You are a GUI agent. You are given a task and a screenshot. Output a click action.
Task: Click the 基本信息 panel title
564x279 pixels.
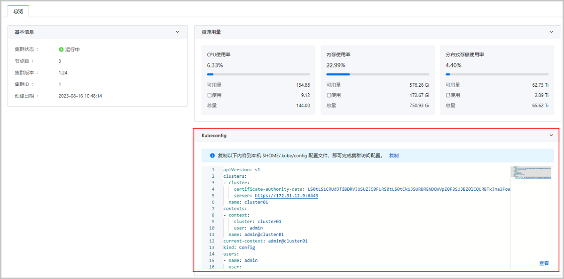[24, 32]
